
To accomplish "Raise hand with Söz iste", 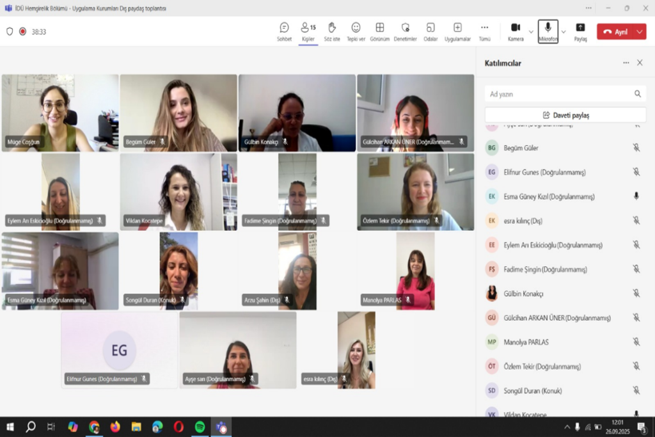I will click(x=332, y=31).
